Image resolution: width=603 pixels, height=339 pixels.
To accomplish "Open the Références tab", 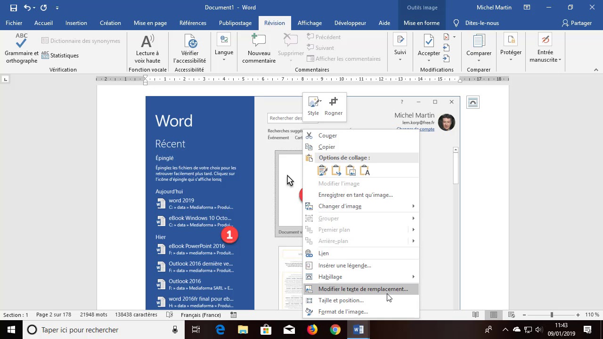I will click(x=193, y=23).
